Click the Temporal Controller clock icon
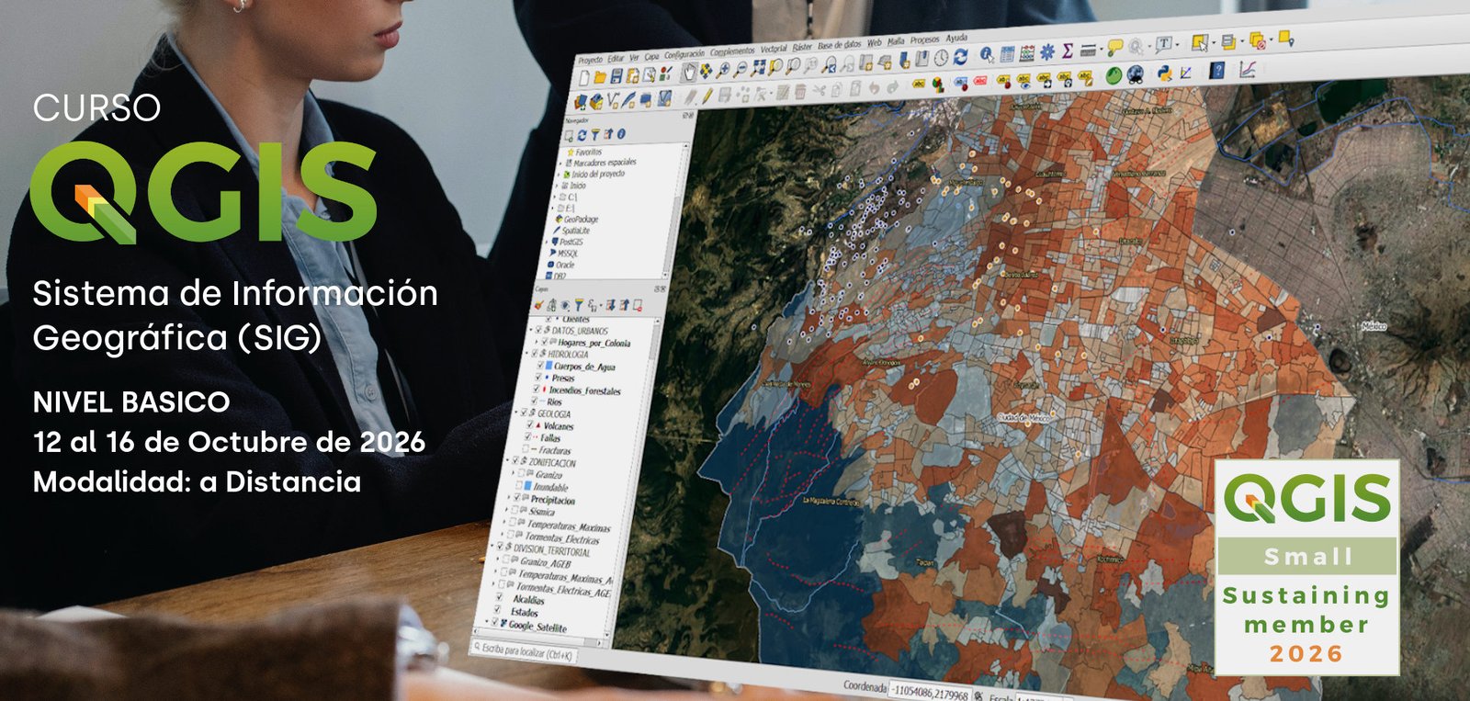 tap(942, 58)
